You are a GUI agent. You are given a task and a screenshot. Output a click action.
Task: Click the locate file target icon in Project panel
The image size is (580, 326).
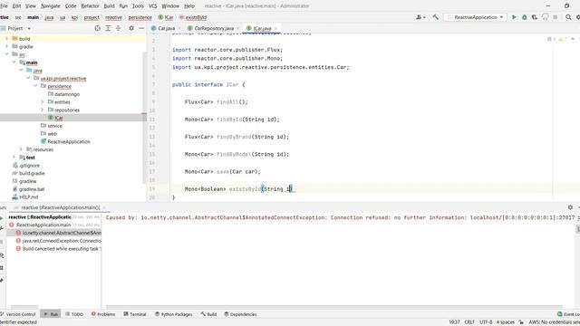click(97, 28)
